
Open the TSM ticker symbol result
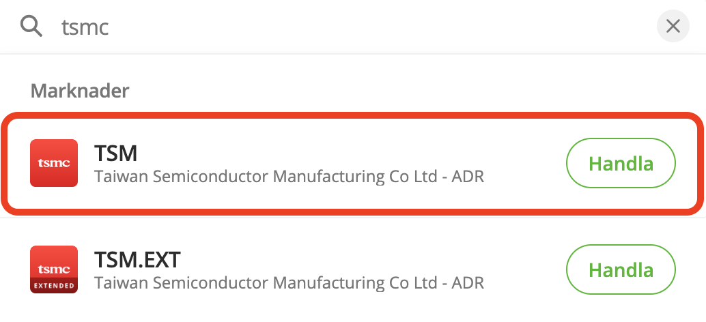pos(116,153)
